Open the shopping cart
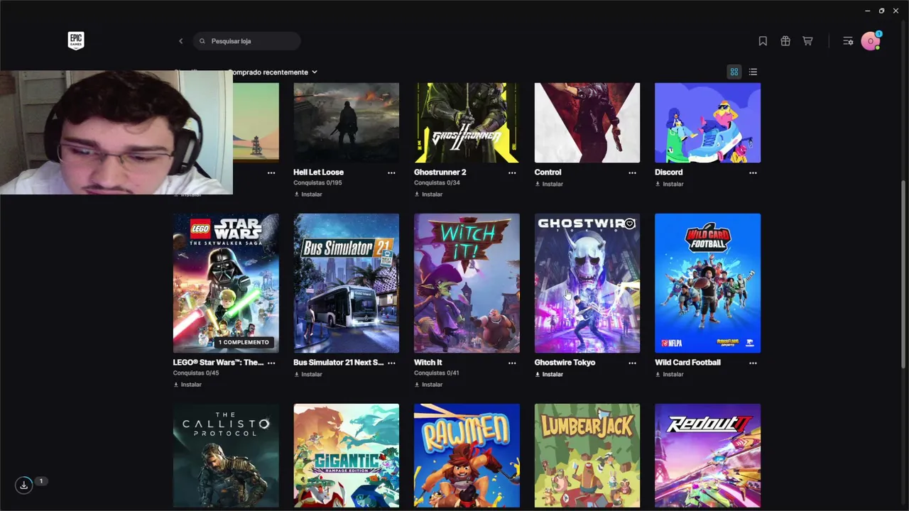 point(807,41)
